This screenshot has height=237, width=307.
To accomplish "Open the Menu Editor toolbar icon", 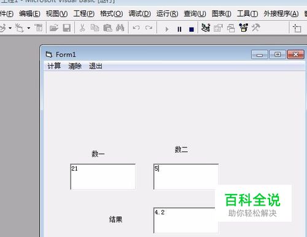I will (39, 28).
